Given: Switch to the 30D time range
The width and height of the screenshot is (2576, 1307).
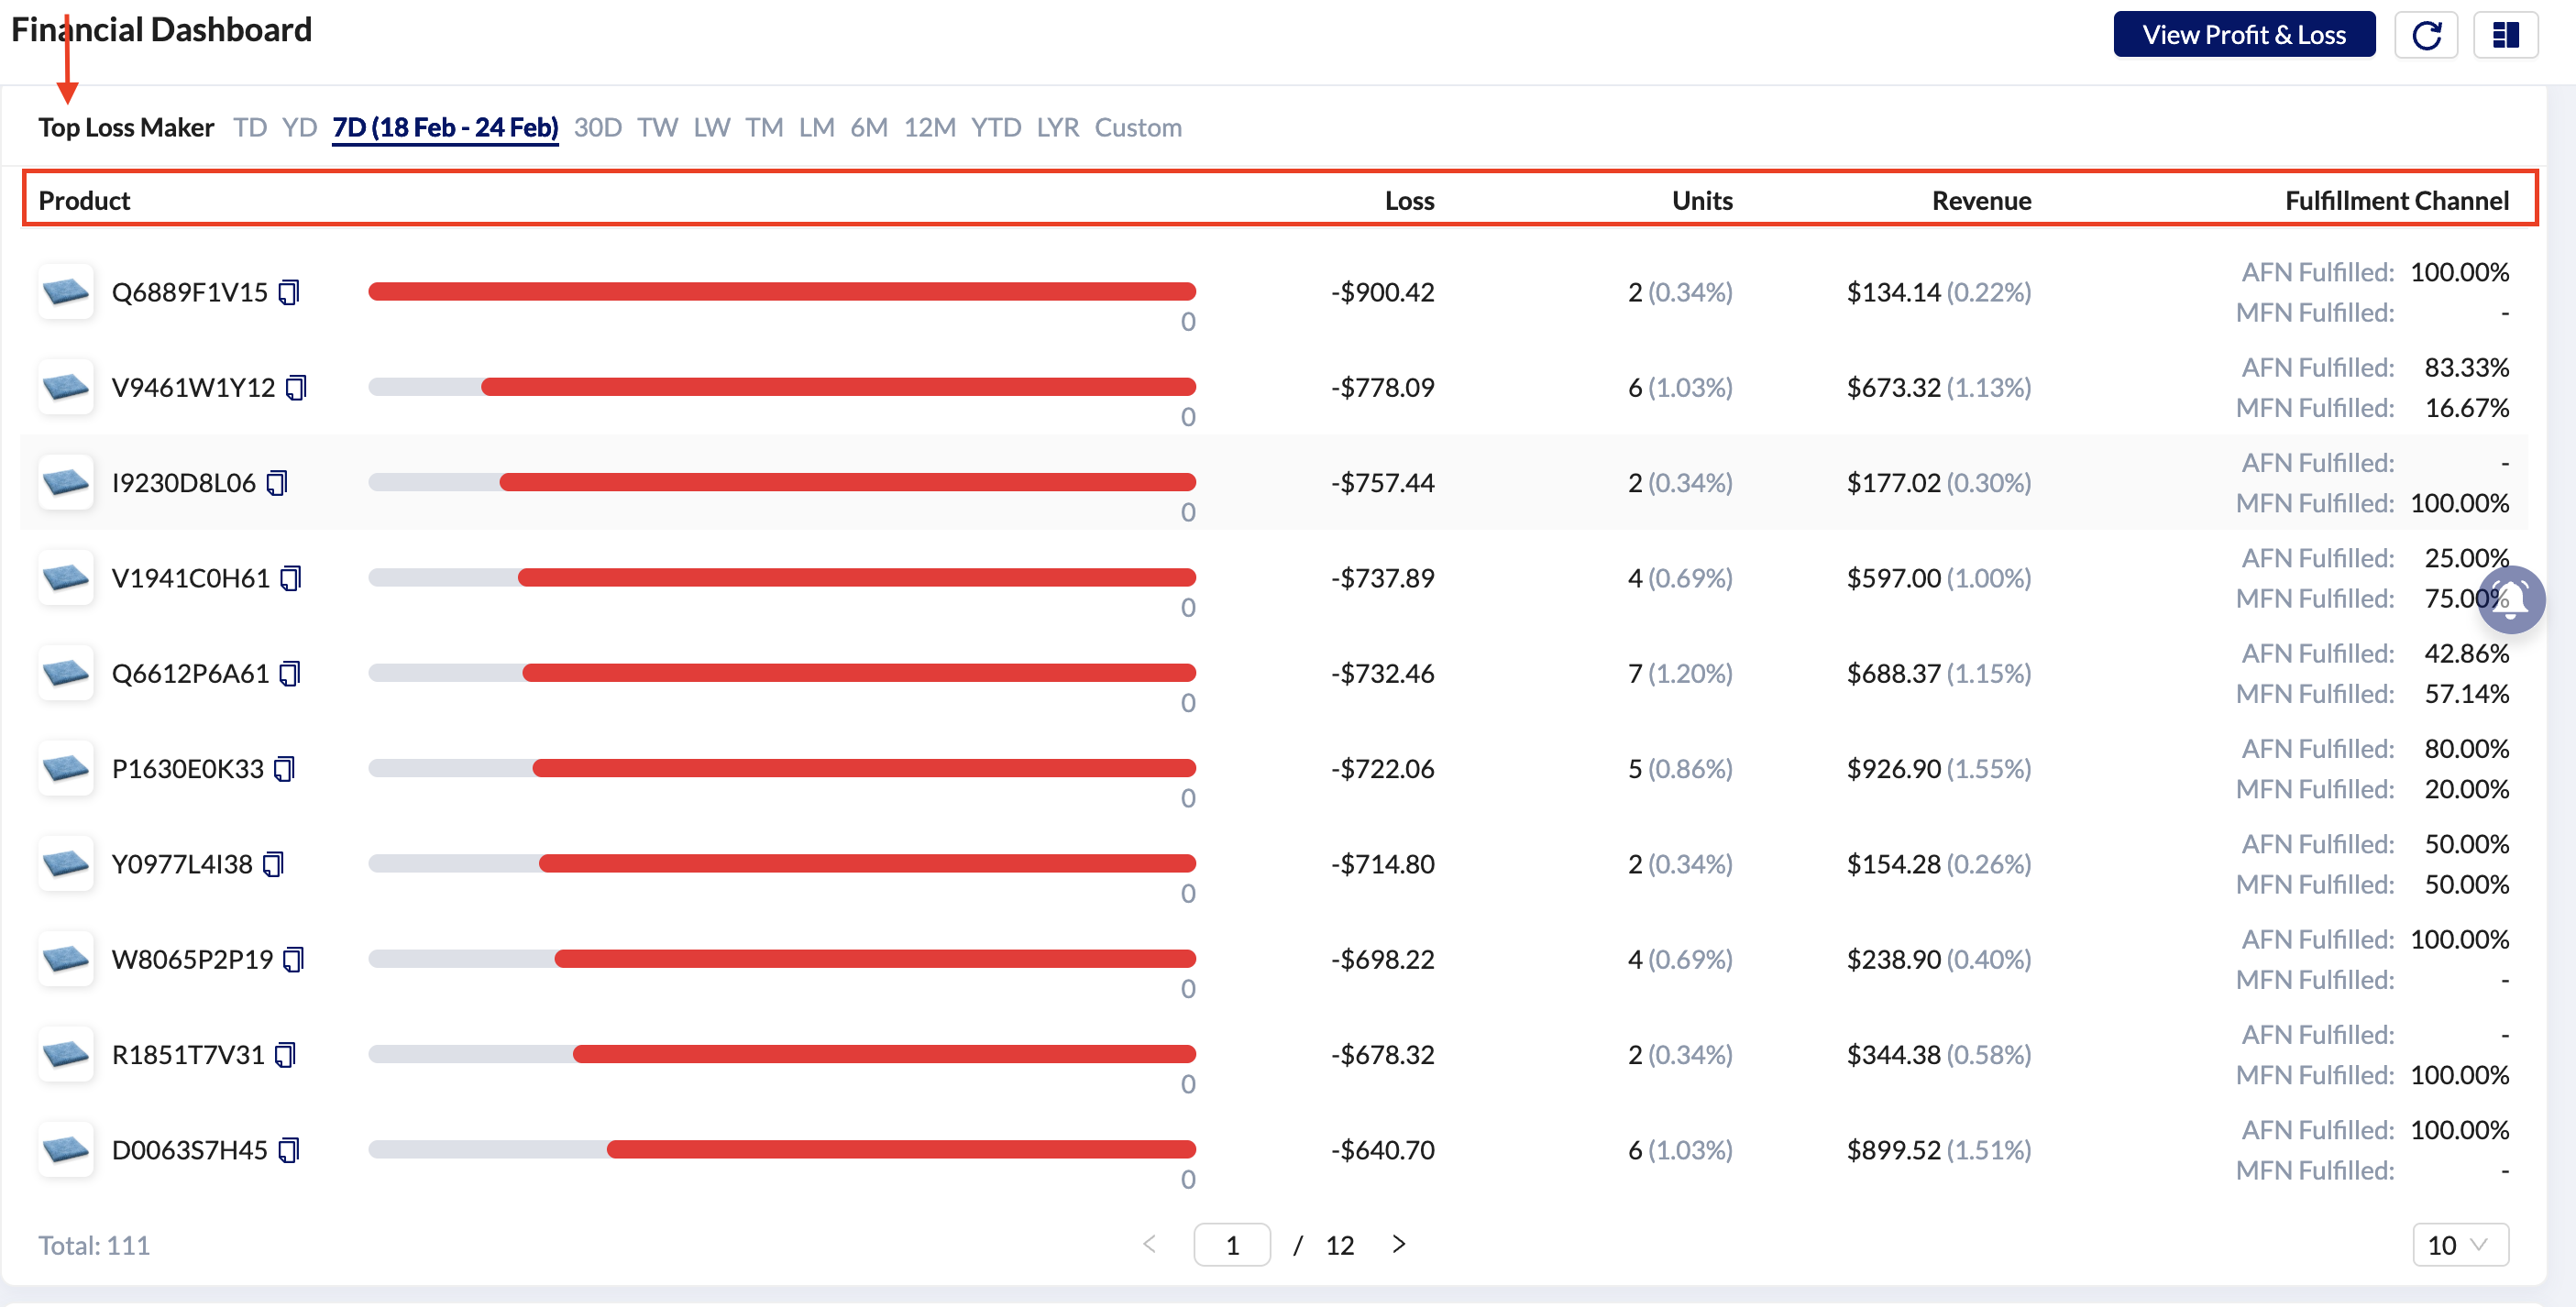Looking at the screenshot, I should tap(597, 128).
